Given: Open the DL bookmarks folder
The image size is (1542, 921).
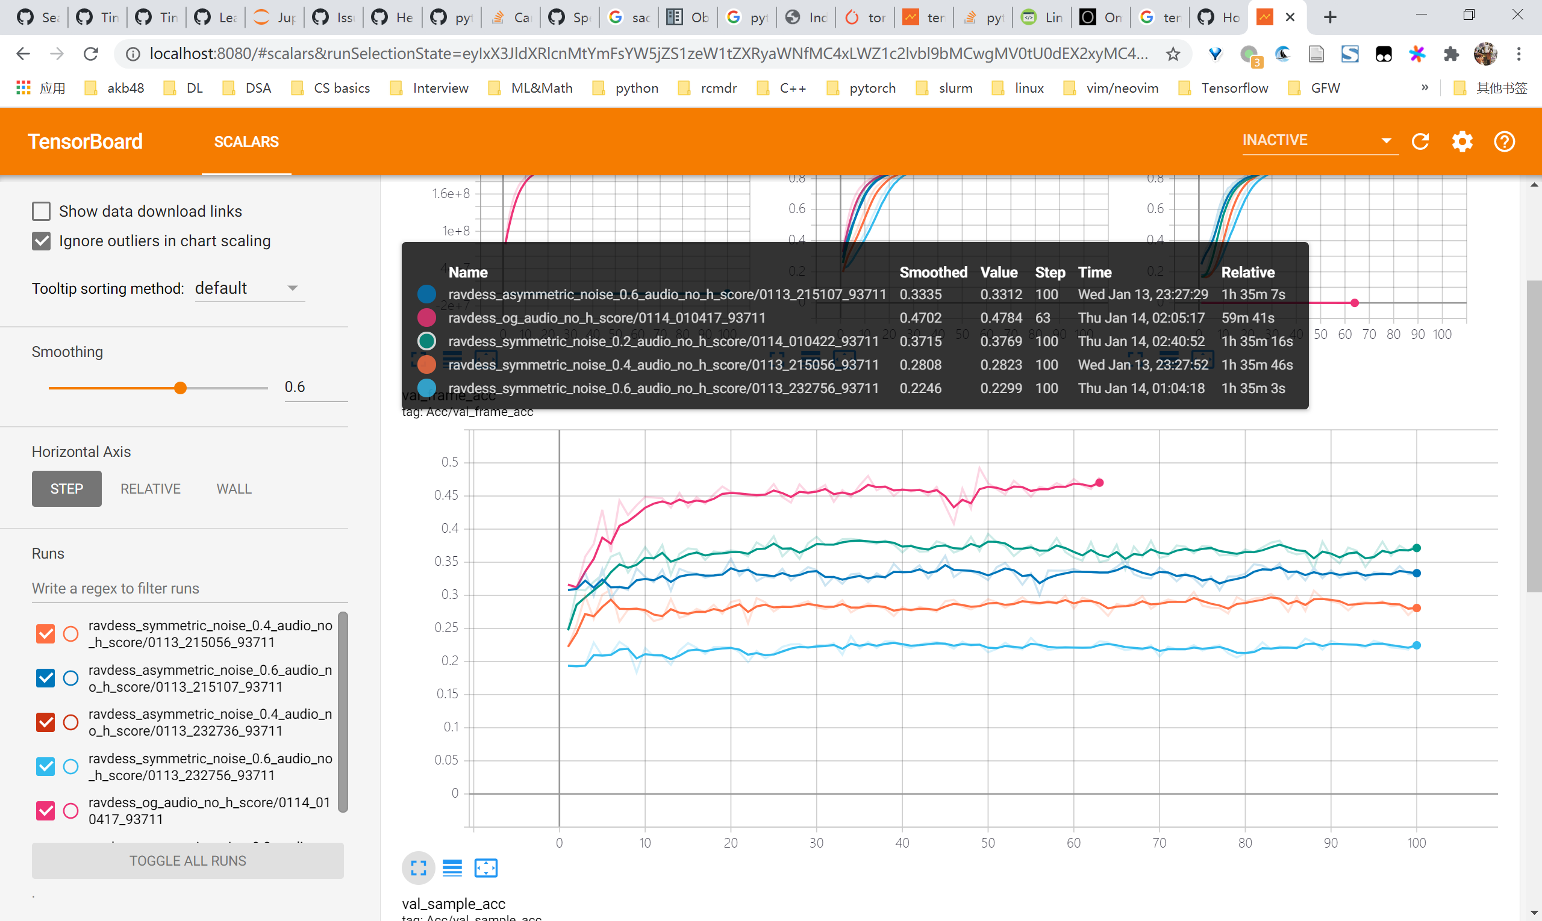Looking at the screenshot, I should tap(183, 88).
